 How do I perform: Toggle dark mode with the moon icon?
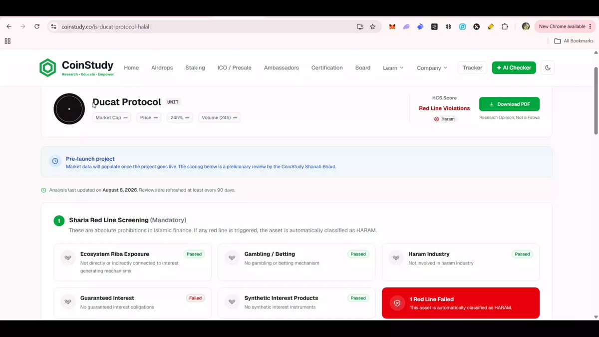[548, 68]
